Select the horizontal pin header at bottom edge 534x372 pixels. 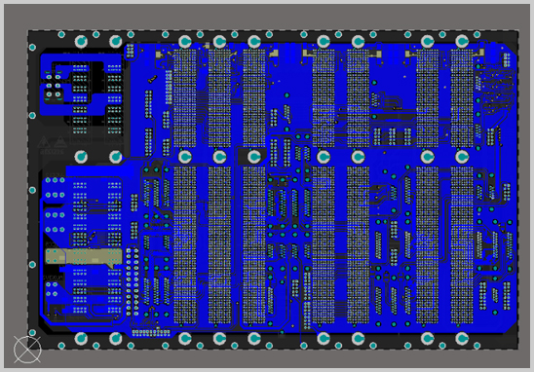coord(151,332)
